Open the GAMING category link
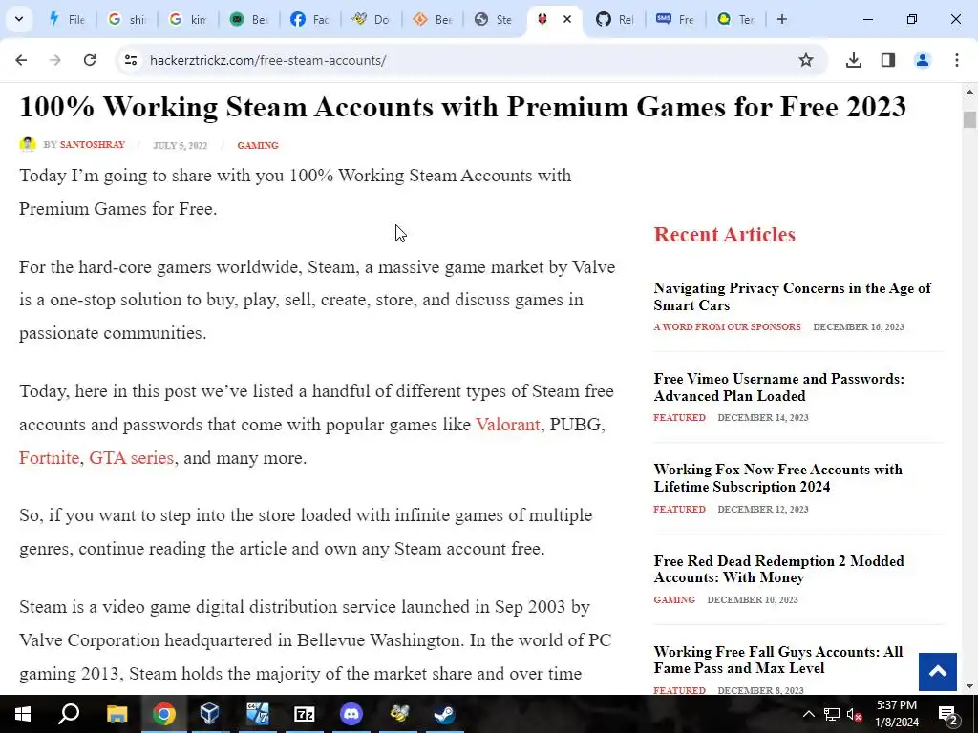 click(258, 145)
